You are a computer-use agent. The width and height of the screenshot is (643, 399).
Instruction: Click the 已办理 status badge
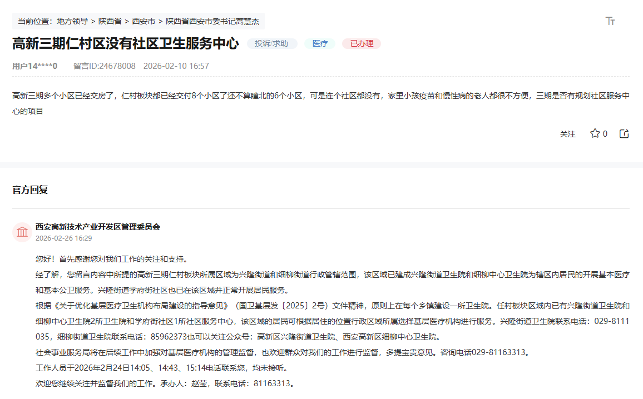tap(361, 43)
